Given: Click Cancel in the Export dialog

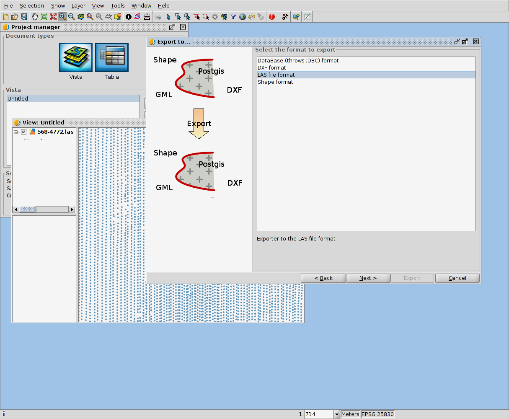Looking at the screenshot, I should coord(457,278).
